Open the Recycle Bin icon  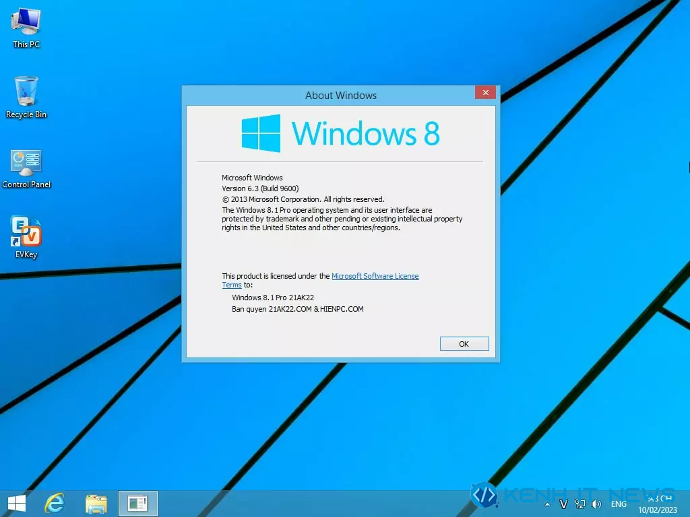[26, 97]
